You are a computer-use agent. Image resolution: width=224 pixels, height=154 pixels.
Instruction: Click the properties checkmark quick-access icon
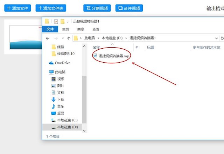point(56,21)
